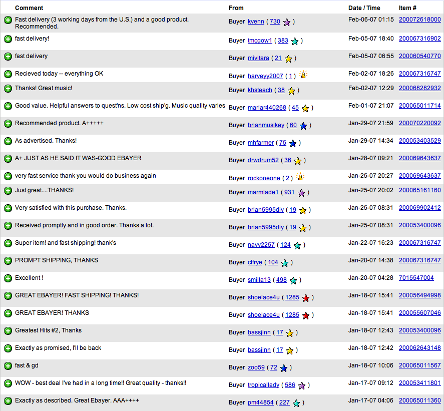Click the purple star icon next to kvenn
444x411 pixels.
[287, 22]
